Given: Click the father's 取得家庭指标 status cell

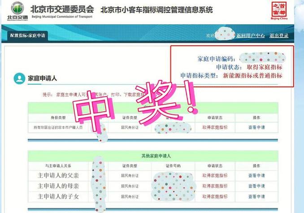Looking at the screenshot, I should (x=215, y=175).
